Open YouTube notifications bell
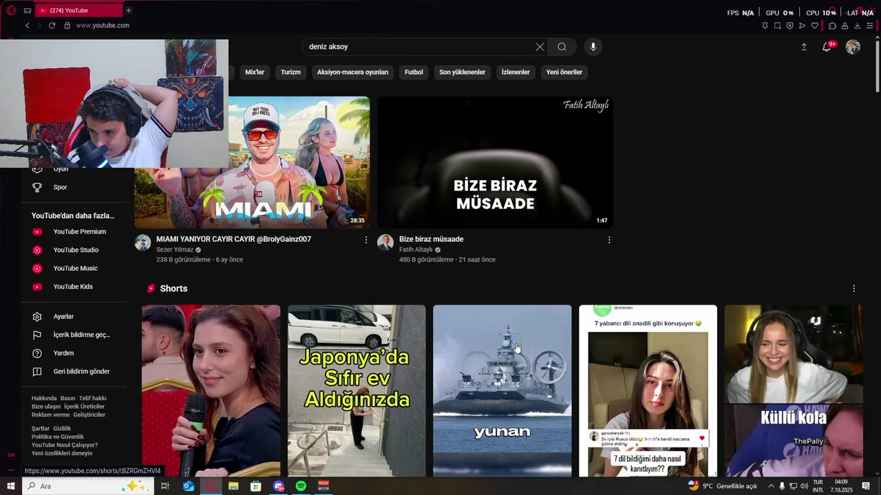Image resolution: width=881 pixels, height=495 pixels. click(827, 47)
